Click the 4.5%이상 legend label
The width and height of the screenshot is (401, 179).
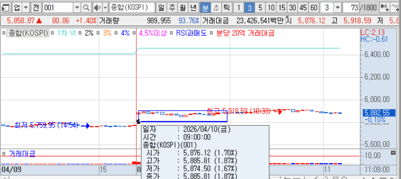click(x=153, y=33)
